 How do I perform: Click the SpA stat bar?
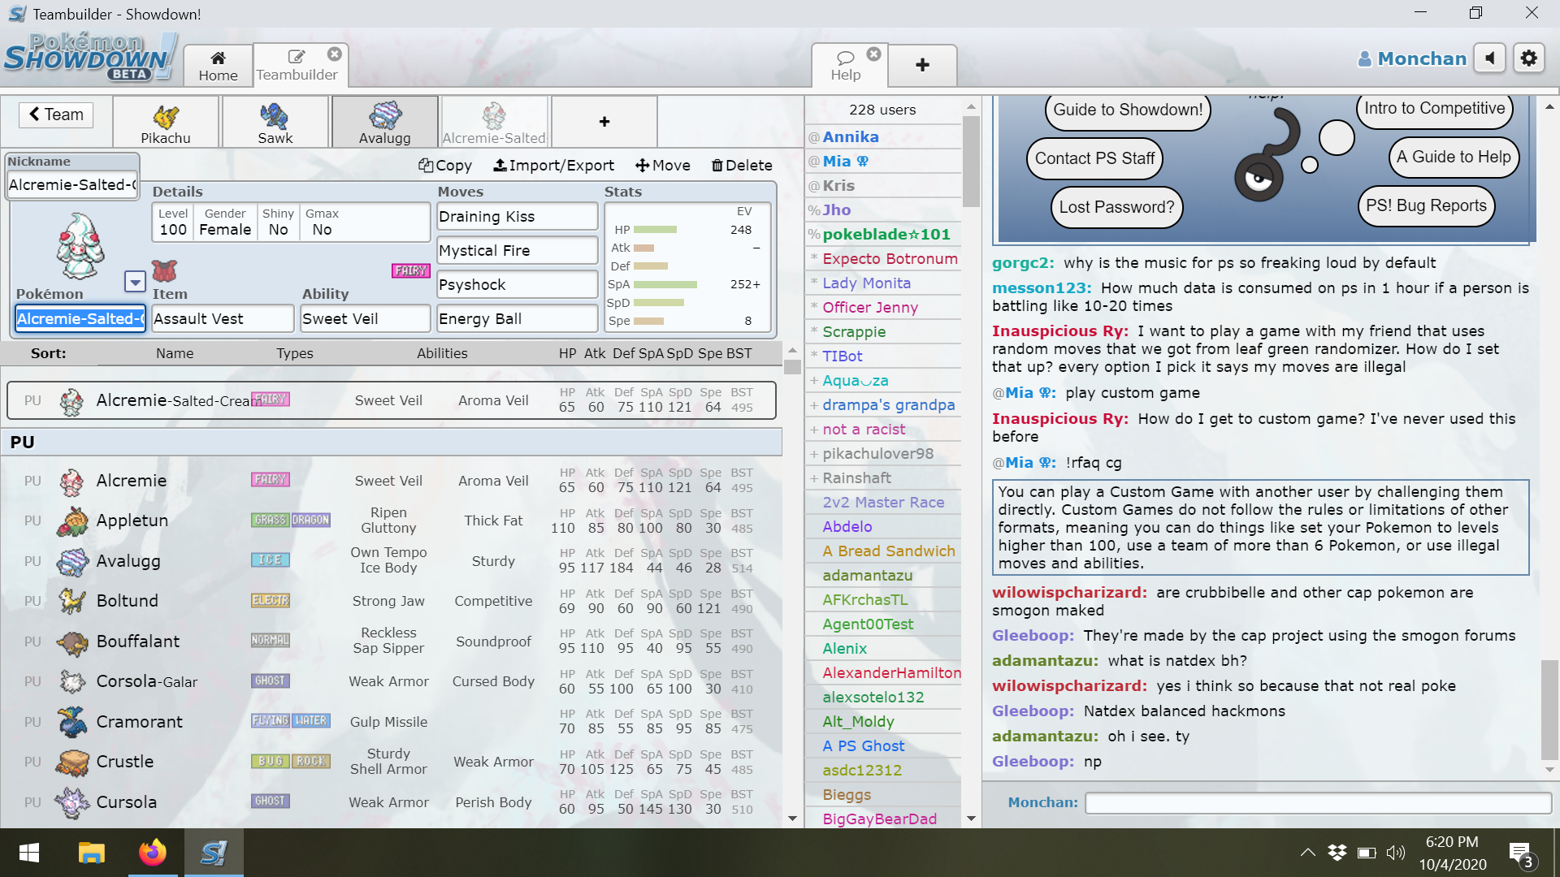[665, 284]
